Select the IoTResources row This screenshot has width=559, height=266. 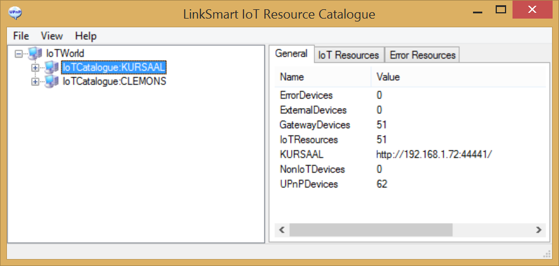pyautogui.click(x=410, y=139)
